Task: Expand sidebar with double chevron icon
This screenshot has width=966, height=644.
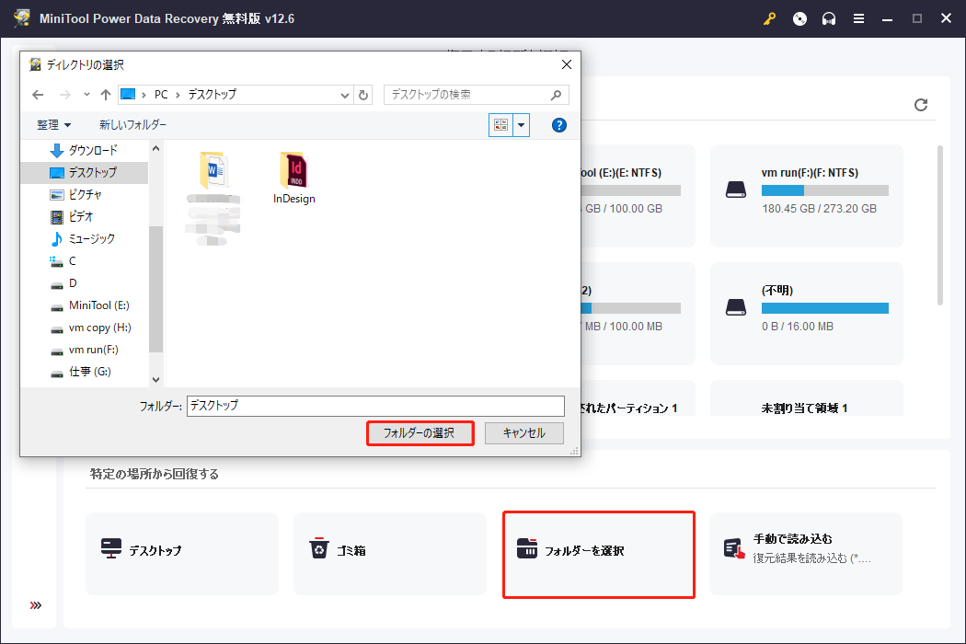Action: click(36, 605)
